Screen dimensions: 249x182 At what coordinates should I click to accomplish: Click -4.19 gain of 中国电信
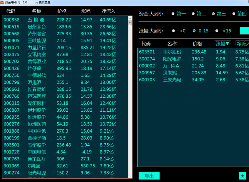tap(86, 152)
